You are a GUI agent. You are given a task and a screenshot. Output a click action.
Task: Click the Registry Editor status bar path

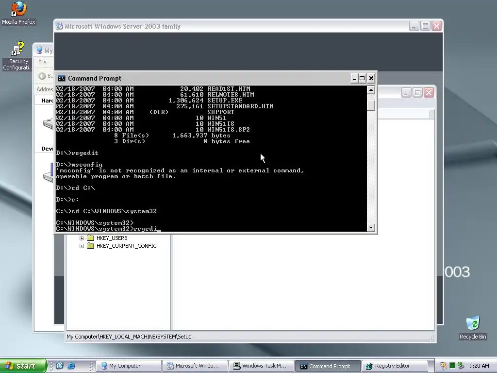(x=129, y=337)
